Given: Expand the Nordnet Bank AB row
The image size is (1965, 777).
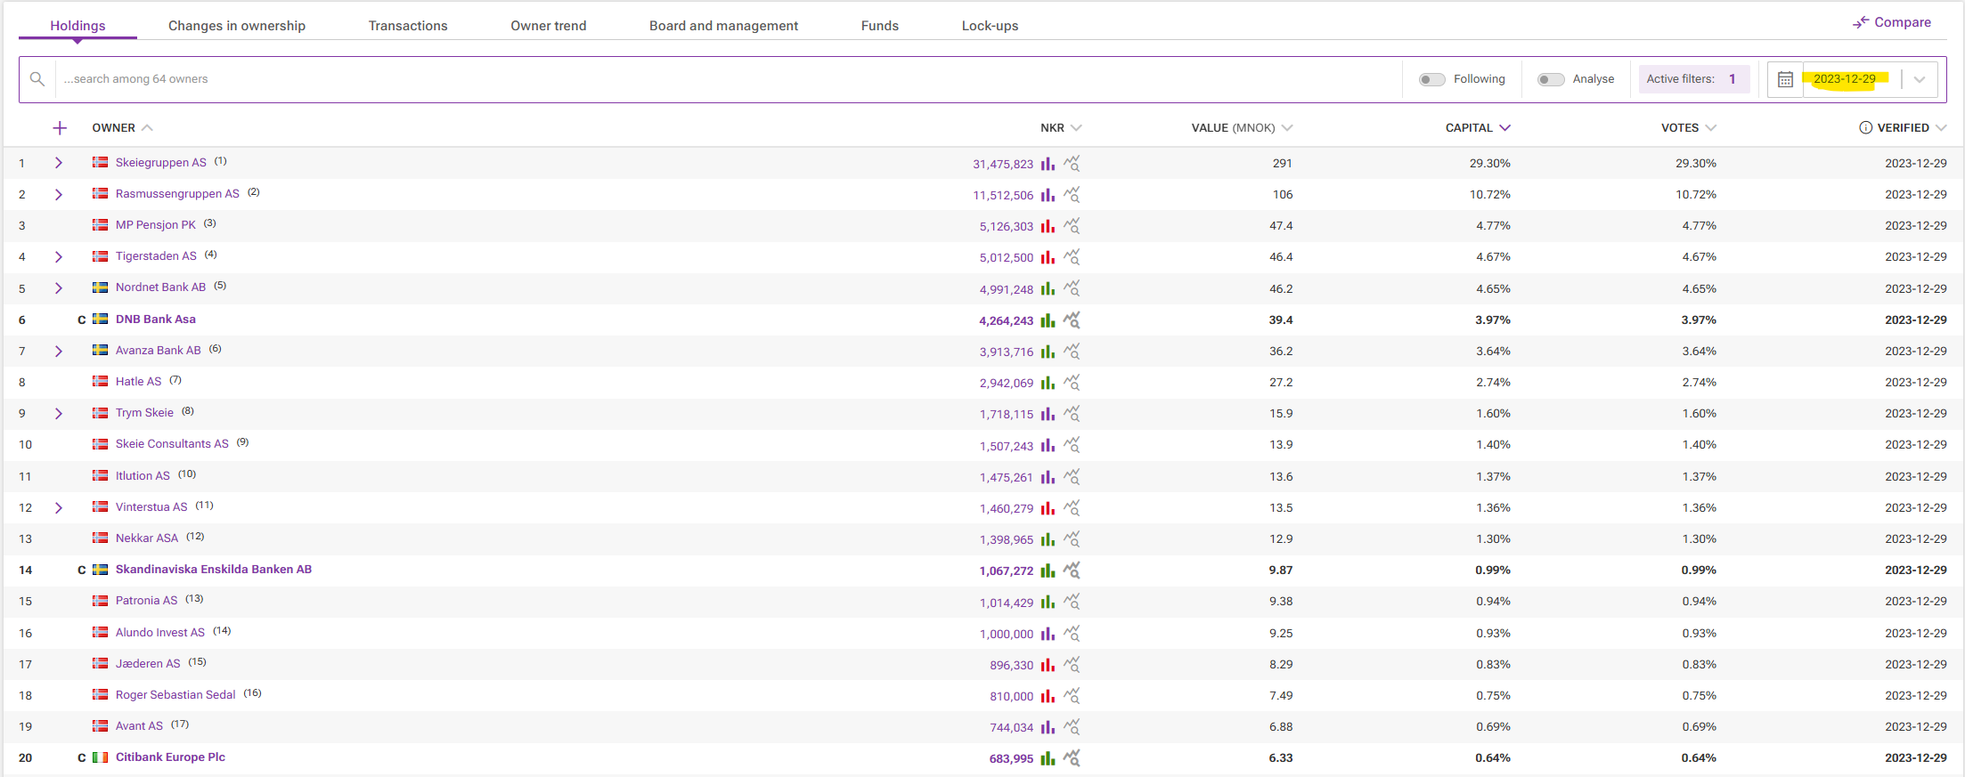Looking at the screenshot, I should click(59, 288).
